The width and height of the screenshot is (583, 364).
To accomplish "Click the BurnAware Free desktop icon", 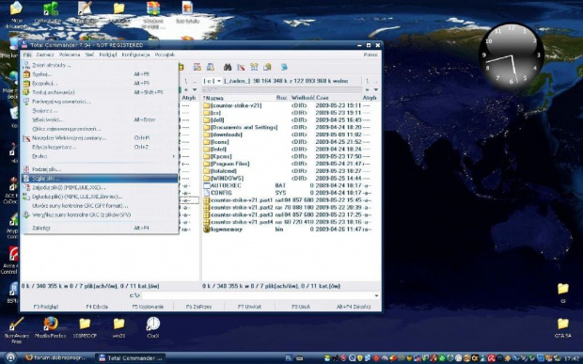I will 16,330.
